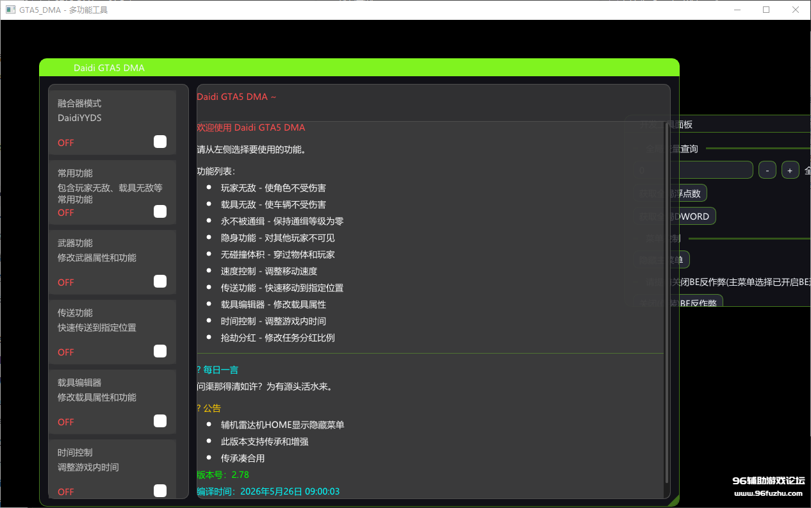Screen dimensions: 811x508
Task: Click the OFF label in 武器功能 card
Action: (66, 283)
